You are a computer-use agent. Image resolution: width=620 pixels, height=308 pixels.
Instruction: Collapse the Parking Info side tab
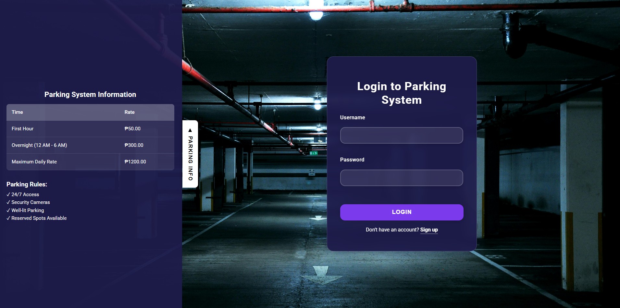[190, 154]
